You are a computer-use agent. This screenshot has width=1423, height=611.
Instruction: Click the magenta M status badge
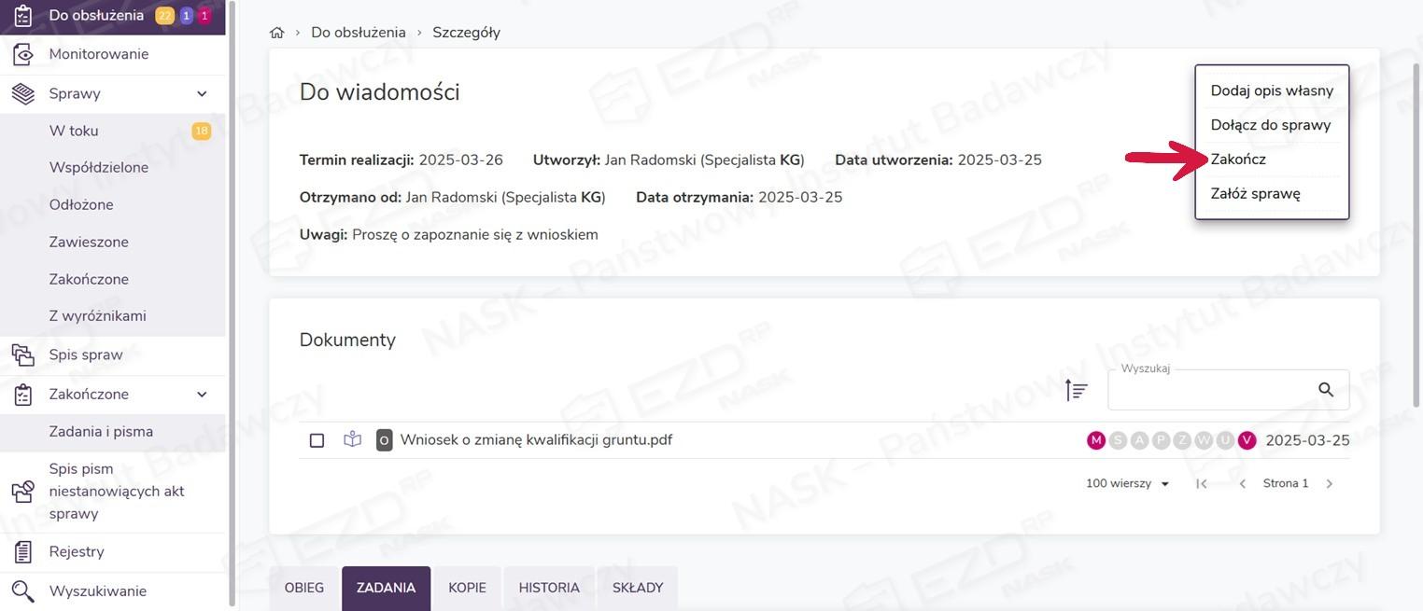[1096, 440]
